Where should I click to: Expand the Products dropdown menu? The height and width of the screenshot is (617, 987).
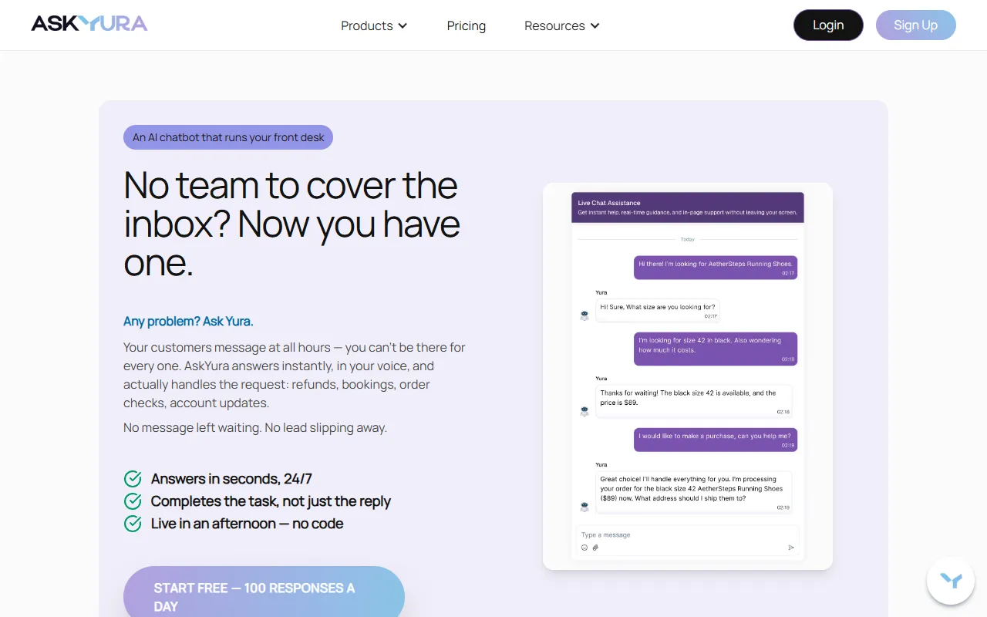[374, 25]
